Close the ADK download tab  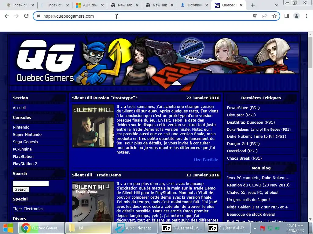[102, 5]
